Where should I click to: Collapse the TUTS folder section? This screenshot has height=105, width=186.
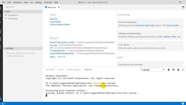tap(23, 12)
